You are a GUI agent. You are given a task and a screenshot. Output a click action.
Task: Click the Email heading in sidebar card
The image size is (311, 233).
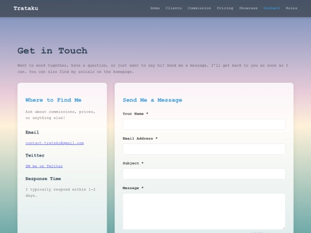[32, 132]
